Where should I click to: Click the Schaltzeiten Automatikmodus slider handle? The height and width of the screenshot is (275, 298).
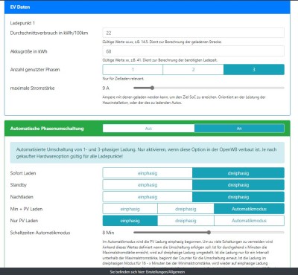coord(209,233)
